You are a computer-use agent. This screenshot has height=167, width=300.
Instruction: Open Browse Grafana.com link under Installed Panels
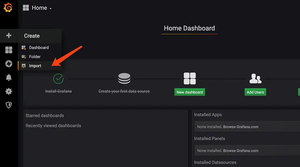click(x=241, y=151)
